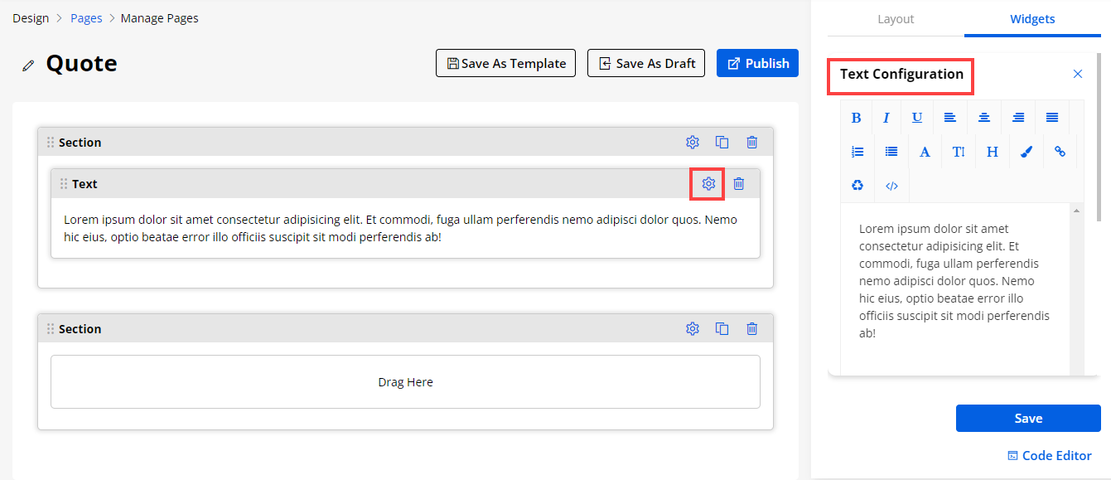Close the Text Configuration panel
Image resolution: width=1111 pixels, height=480 pixels.
point(1078,74)
